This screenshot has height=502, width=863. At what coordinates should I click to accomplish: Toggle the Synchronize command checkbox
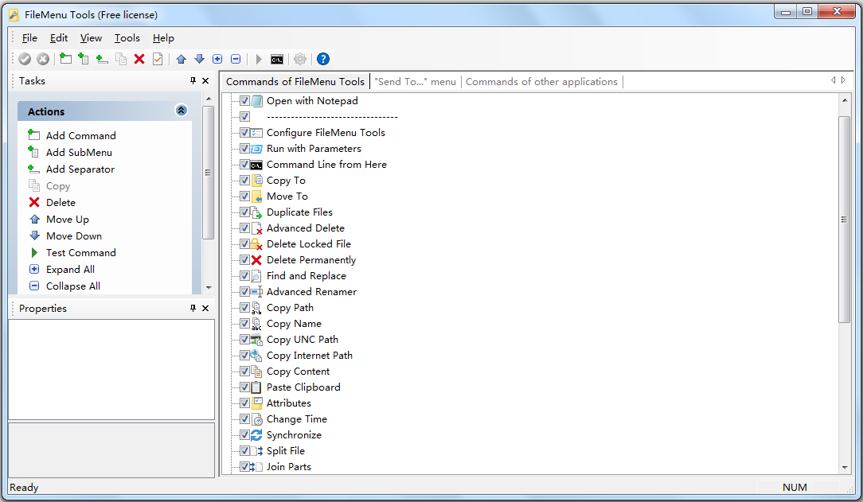pyautogui.click(x=244, y=434)
